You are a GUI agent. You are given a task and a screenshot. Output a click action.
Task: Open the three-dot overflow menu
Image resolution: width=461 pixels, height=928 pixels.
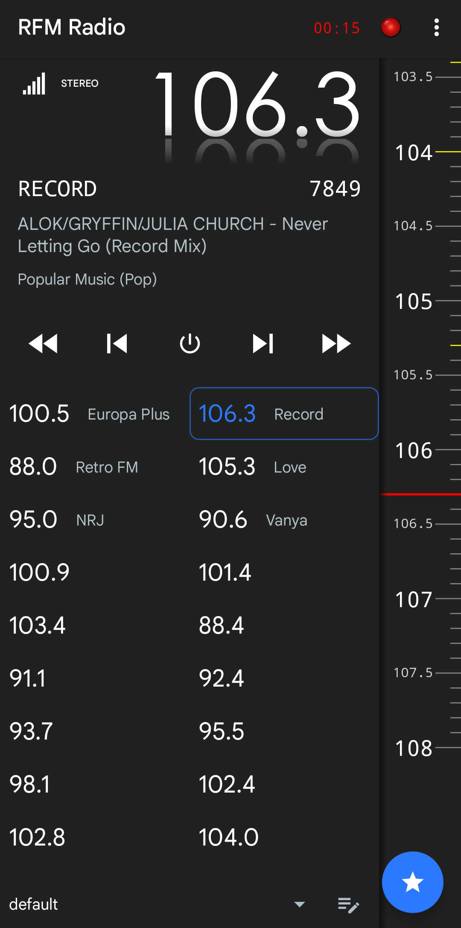[x=436, y=28]
